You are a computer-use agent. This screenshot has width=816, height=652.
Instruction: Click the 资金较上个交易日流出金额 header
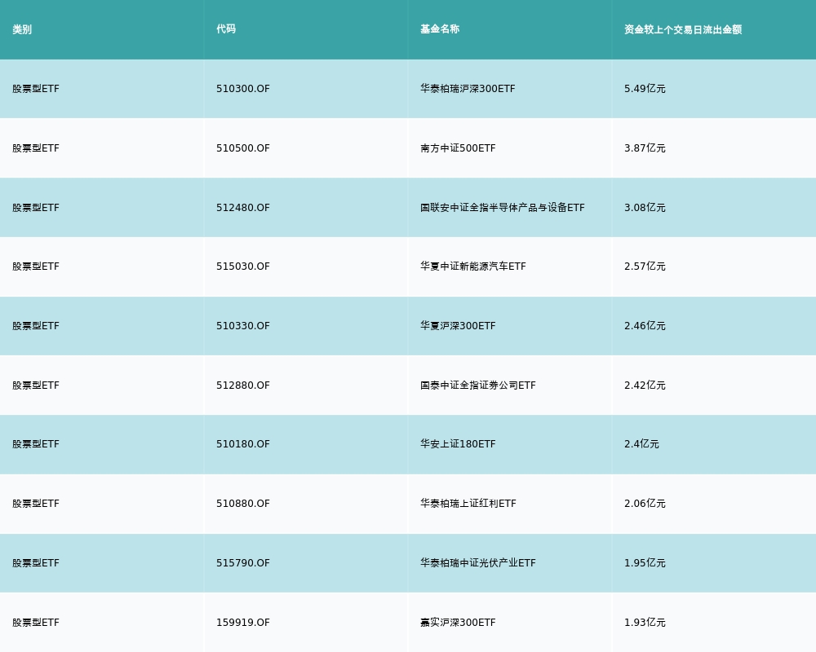tap(683, 29)
